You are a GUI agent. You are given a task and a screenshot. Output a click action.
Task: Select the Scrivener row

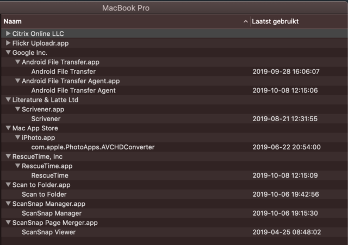tap(175, 119)
